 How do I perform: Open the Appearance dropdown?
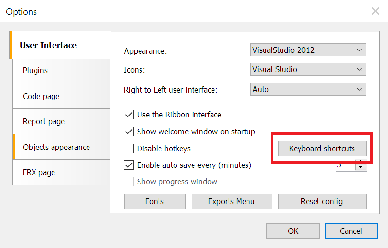point(308,50)
